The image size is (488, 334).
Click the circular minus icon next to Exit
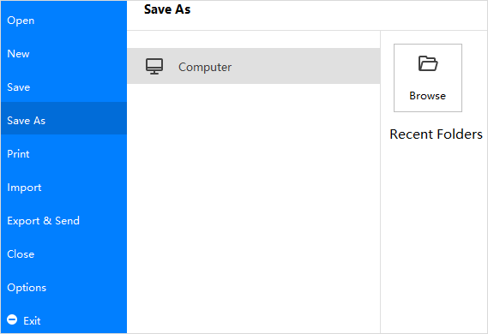coord(12,319)
